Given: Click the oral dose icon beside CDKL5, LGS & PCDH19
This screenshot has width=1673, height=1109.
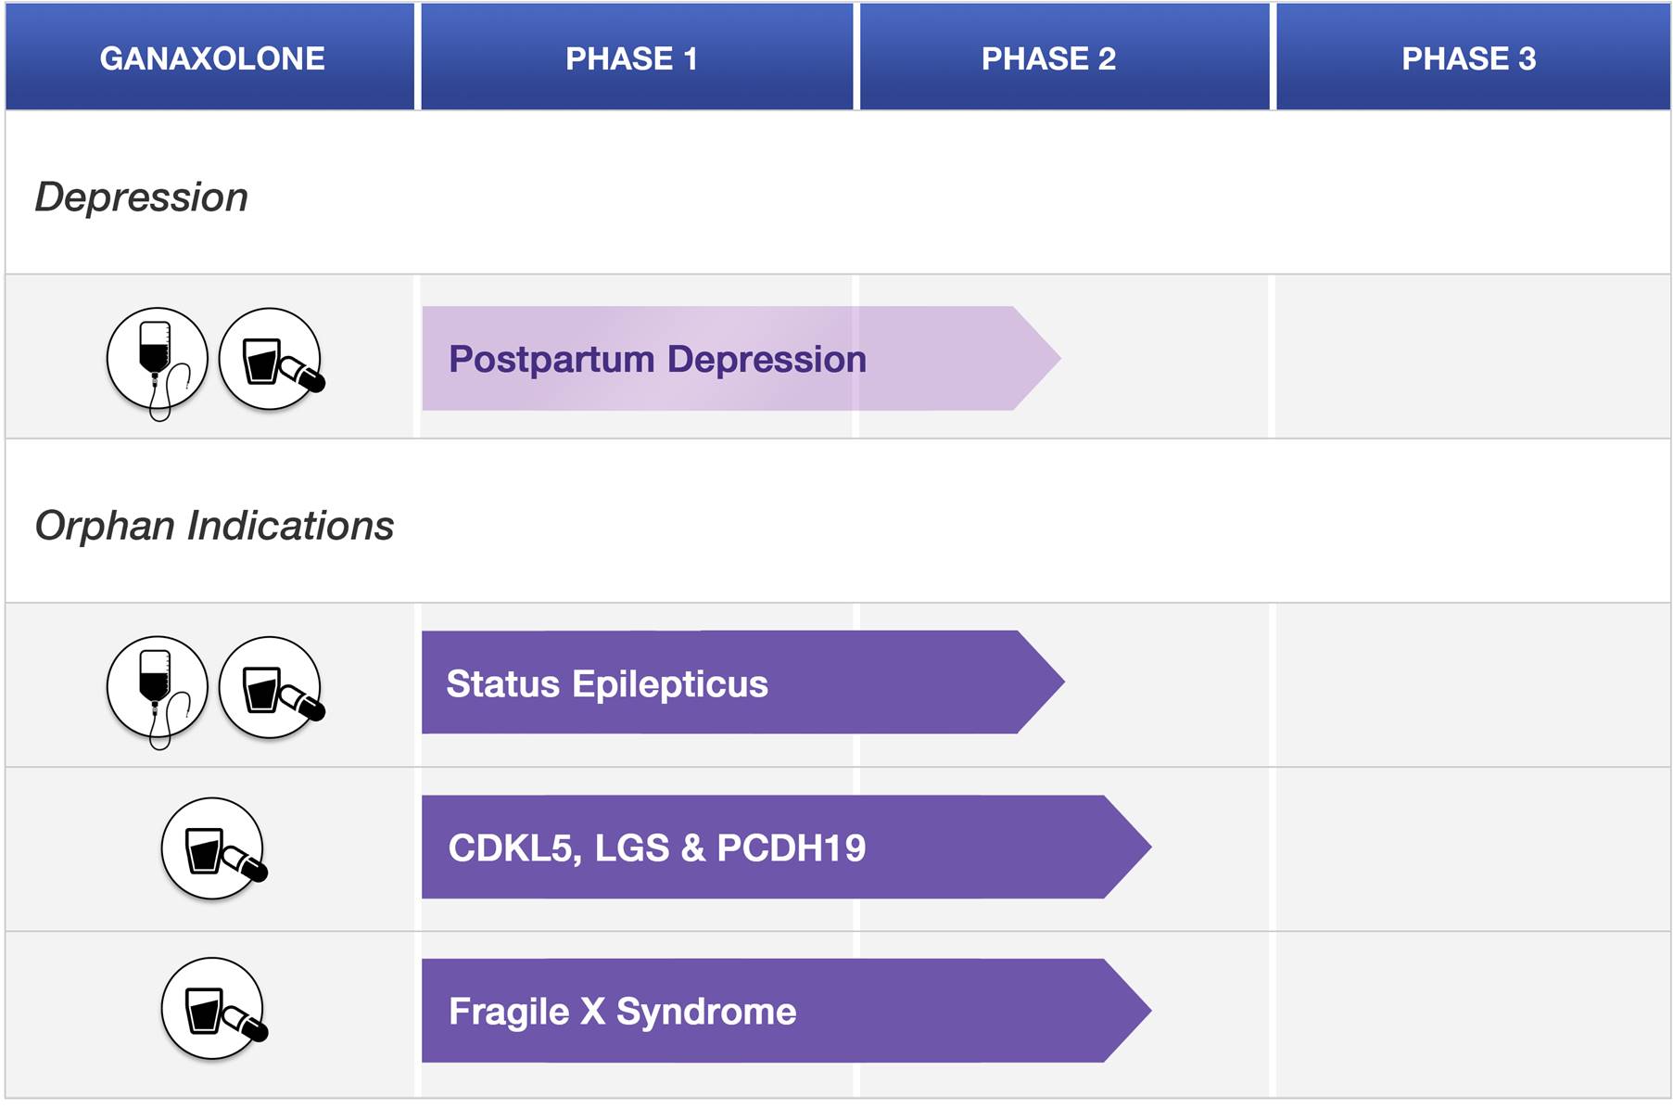Looking at the screenshot, I should coord(212,848).
